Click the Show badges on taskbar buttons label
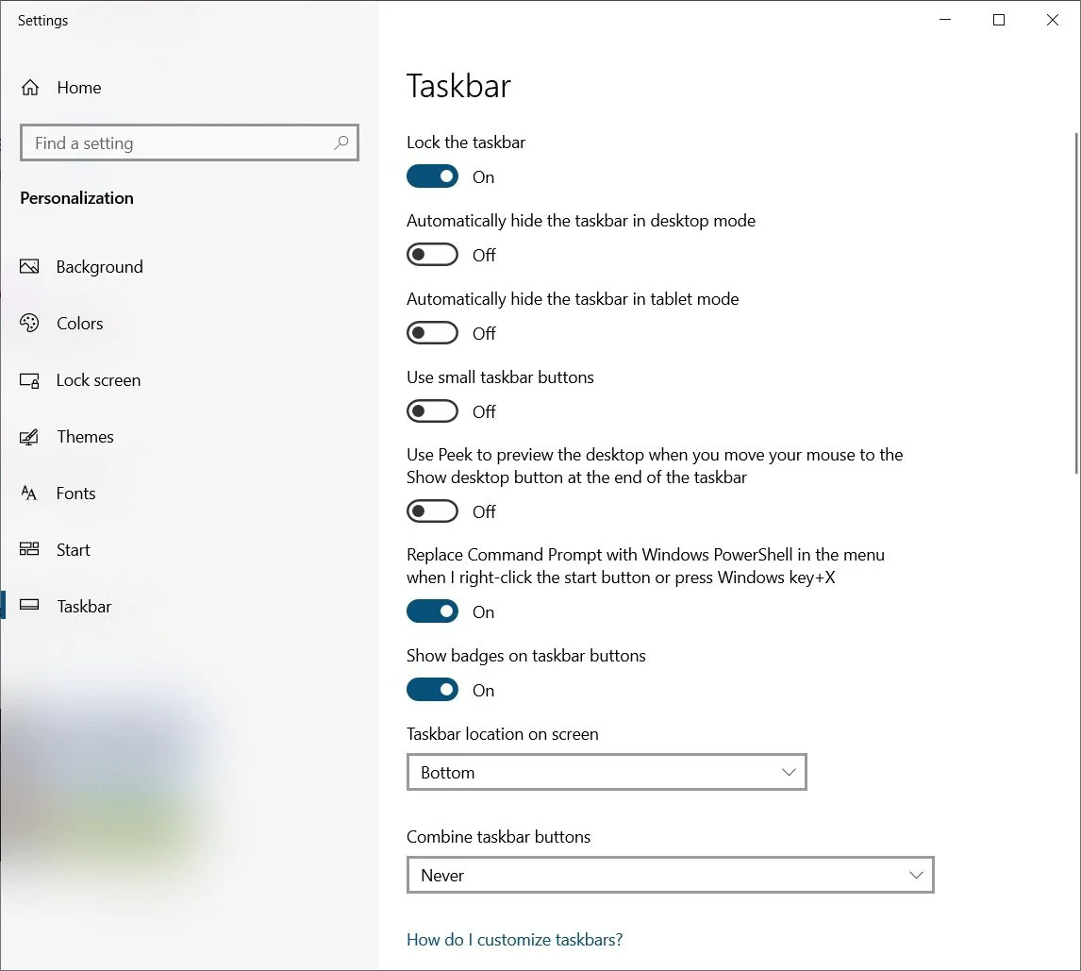The image size is (1081, 971). 526,655
